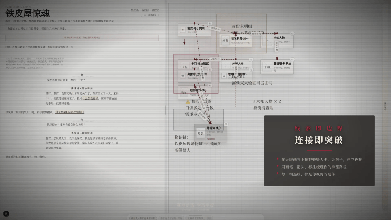Toggle pin on 弗雷迪·巴尔加斯 card
This screenshot has width=391, height=220.
[210, 69]
